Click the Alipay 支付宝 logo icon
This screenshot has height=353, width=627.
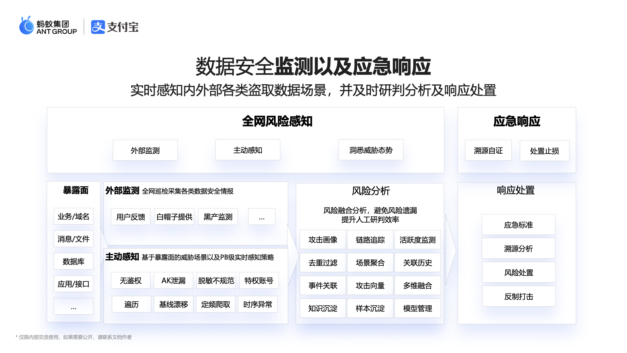(x=98, y=27)
